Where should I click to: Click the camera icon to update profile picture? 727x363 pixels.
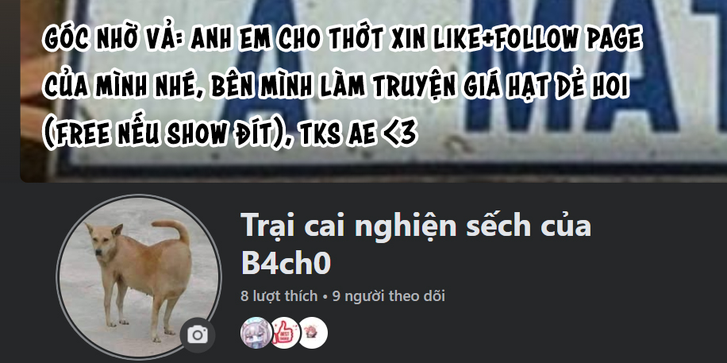pyautogui.click(x=198, y=334)
